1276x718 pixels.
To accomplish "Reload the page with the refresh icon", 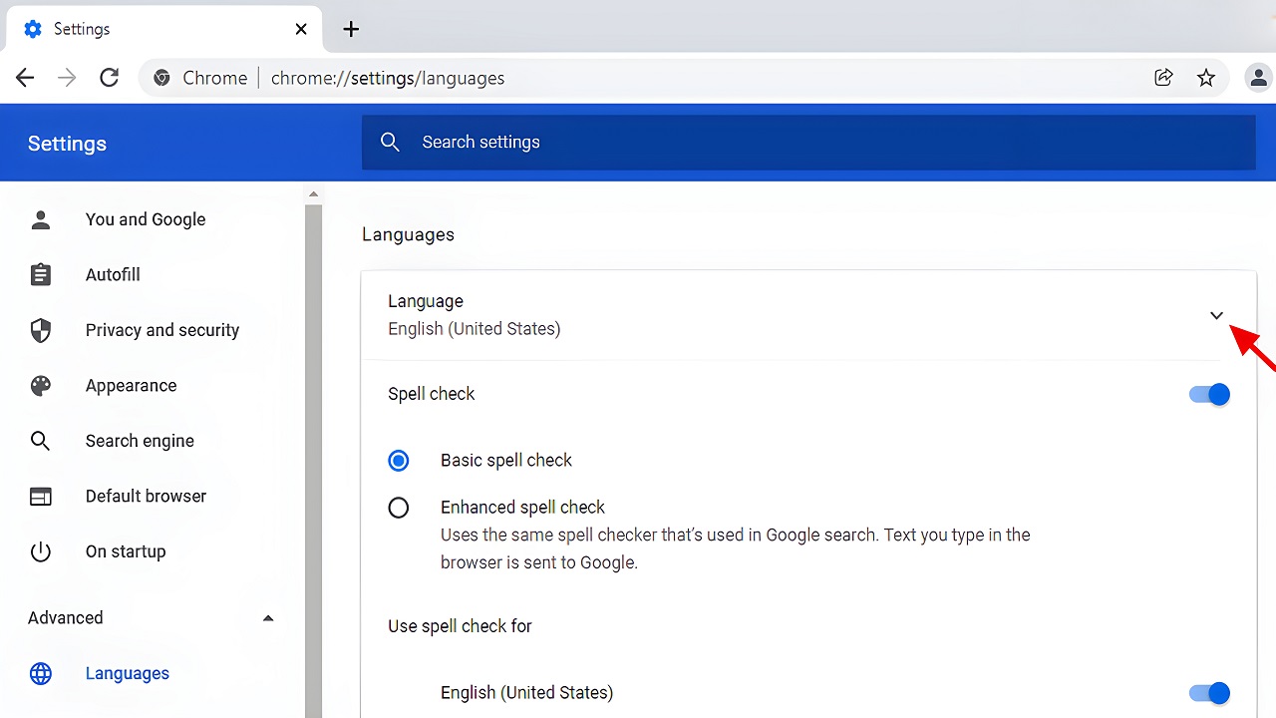I will pyautogui.click(x=110, y=78).
